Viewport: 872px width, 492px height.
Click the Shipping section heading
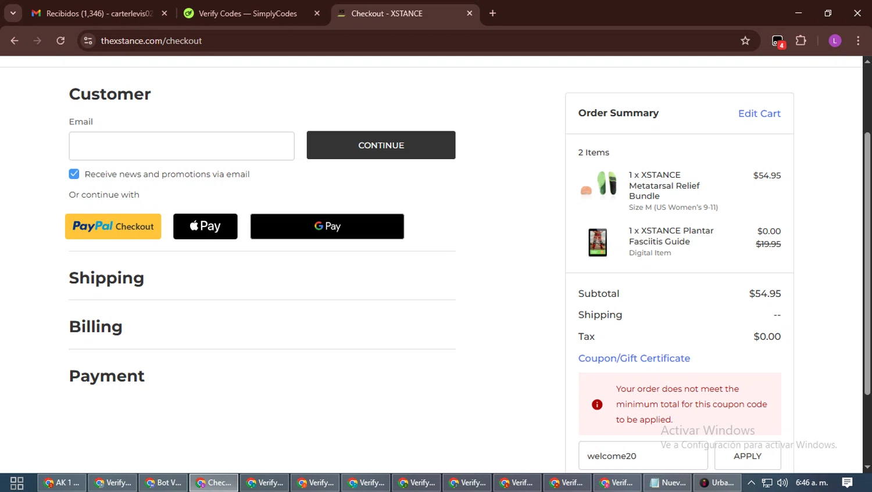coord(106,278)
